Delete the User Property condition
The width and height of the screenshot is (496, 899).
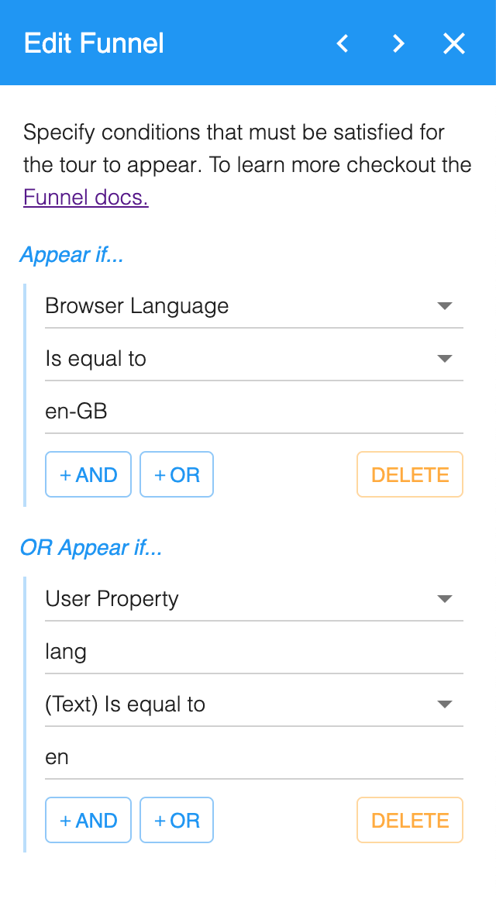coord(410,821)
